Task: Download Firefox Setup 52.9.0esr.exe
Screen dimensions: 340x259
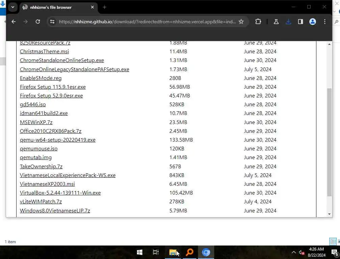Action: point(51,95)
